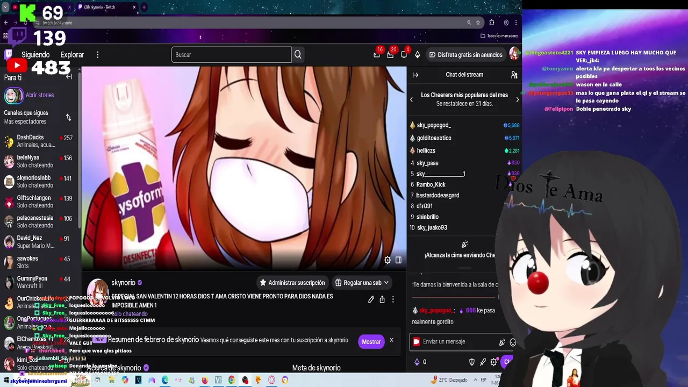This screenshot has width=688, height=387.
Task: Show previous Cheerers leaderboard page
Action: pyautogui.click(x=412, y=99)
